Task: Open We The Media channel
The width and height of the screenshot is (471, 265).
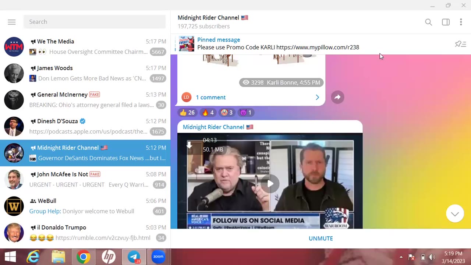Action: tap(85, 47)
